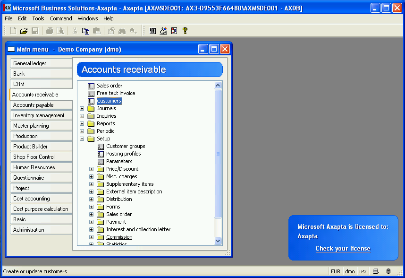Click the Cut scissors toolbar icon

(x=75, y=31)
